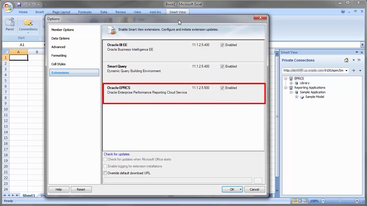Image resolution: width=367 pixels, height=206 pixels.
Task: Click the Excel Help question mark icon
Action: point(343,12)
